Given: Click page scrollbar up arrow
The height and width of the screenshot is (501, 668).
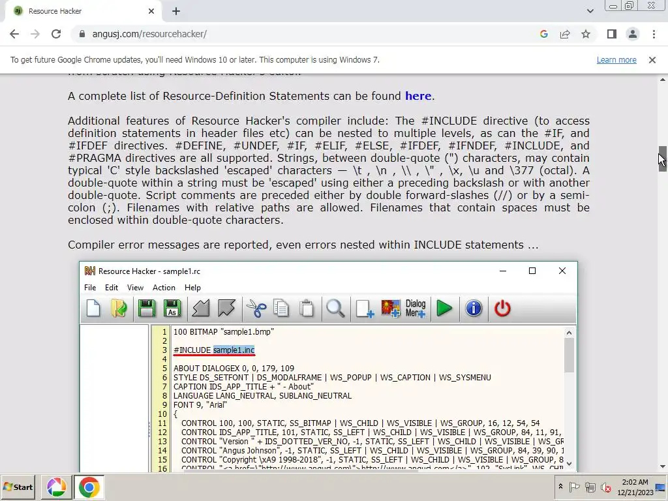Looking at the screenshot, I should pyautogui.click(x=663, y=80).
